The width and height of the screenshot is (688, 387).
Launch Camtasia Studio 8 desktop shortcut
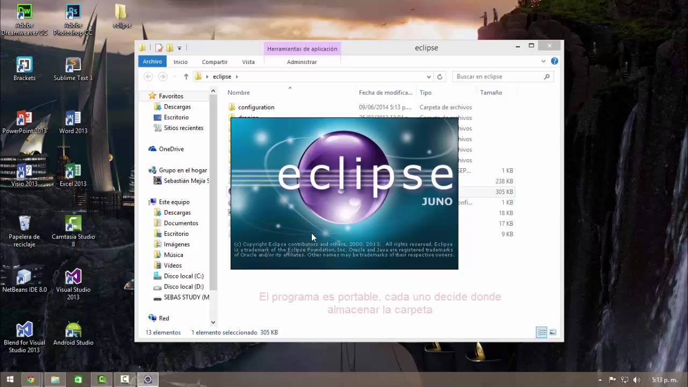click(x=73, y=232)
